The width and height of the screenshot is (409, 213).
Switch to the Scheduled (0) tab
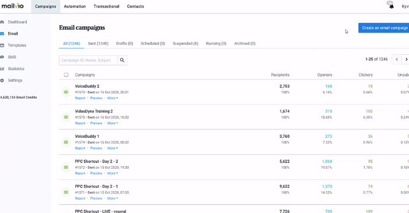click(153, 44)
